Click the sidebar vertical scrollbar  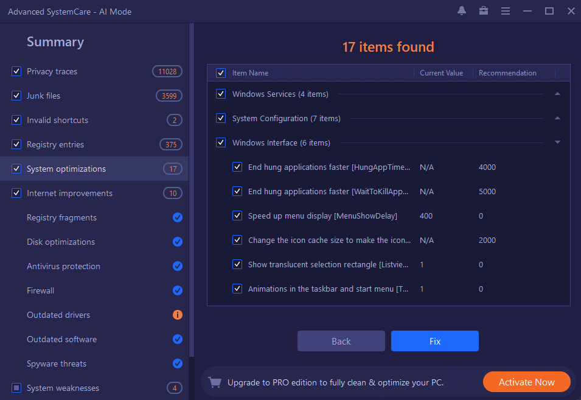coord(192,183)
